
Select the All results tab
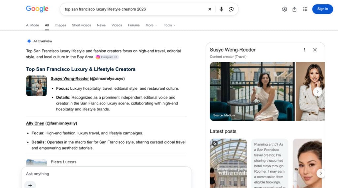47,25
